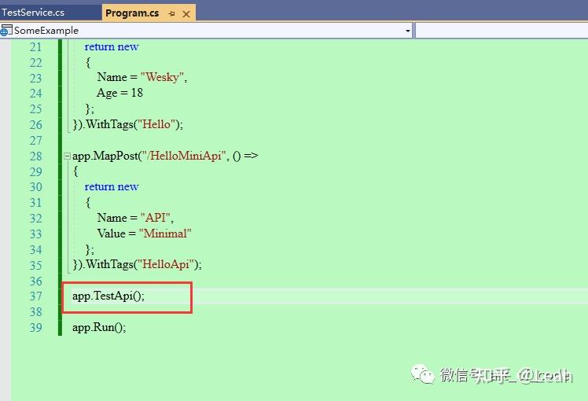Click the "Minimal" string value
Viewport: 588px width, 401px height.
[165, 234]
